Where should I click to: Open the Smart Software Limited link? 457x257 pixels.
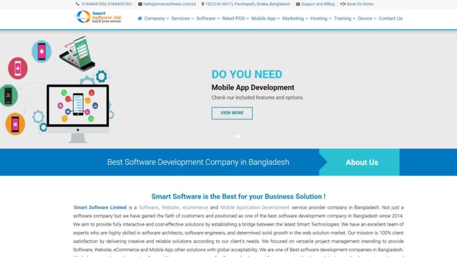click(100, 207)
